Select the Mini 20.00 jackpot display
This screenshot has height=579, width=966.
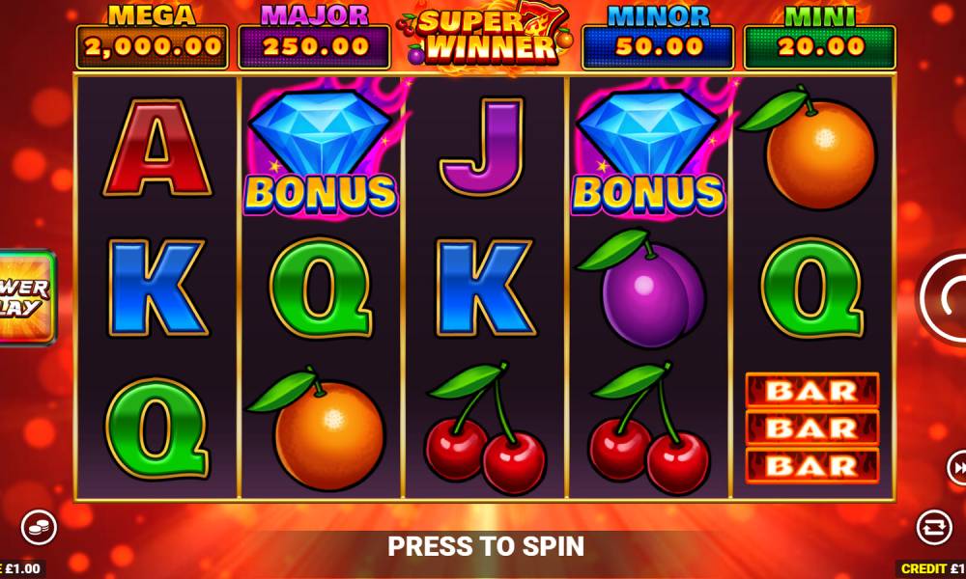pyautogui.click(x=820, y=39)
